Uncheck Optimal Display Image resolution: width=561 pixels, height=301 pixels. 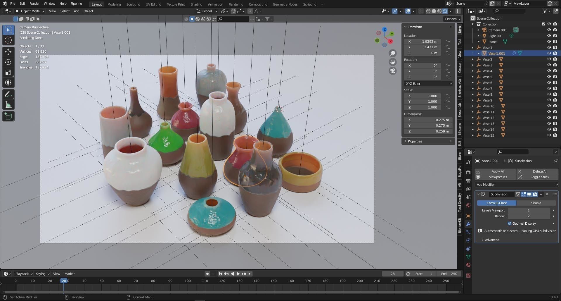(x=510, y=223)
